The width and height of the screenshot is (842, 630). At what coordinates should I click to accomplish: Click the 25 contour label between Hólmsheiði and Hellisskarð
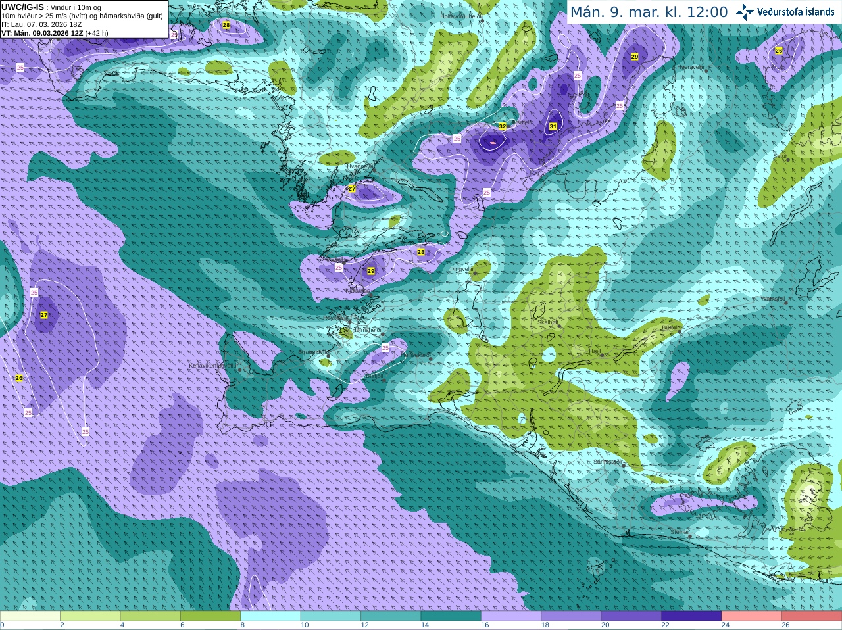(385, 348)
